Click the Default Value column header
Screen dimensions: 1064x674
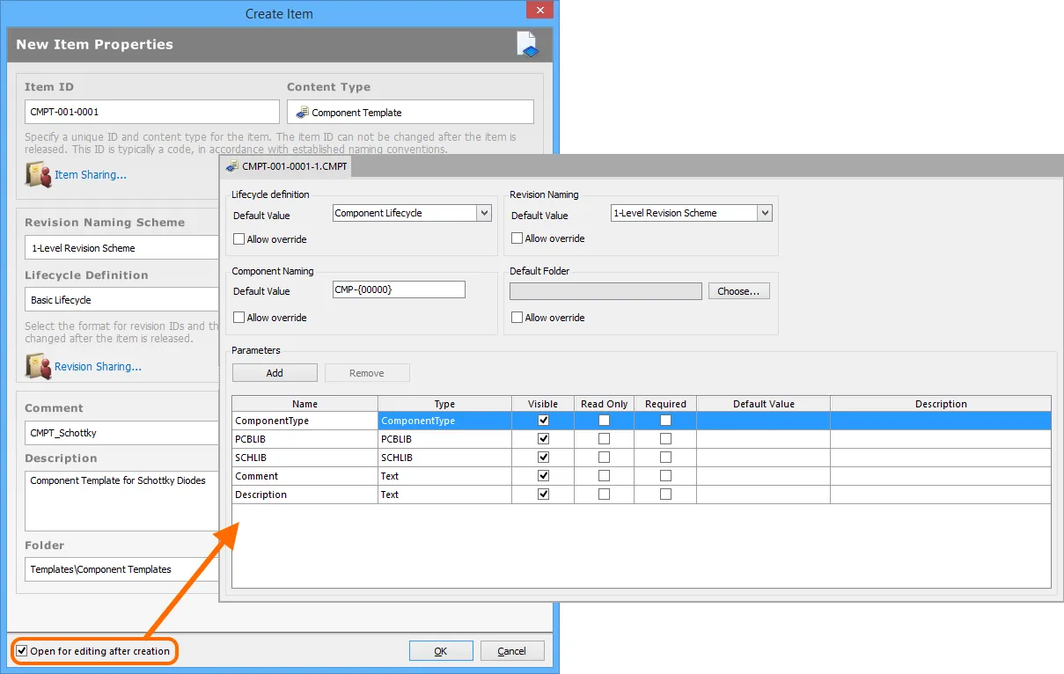(x=763, y=404)
